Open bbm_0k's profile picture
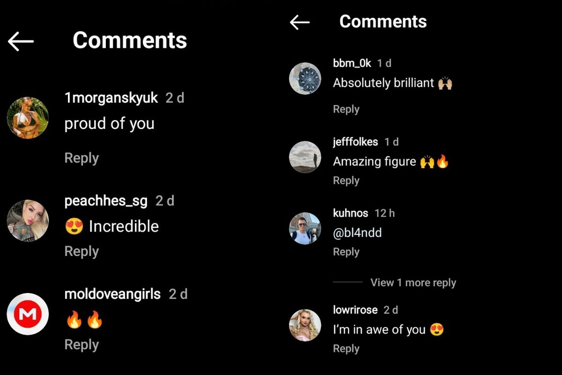Viewport: 562px width, 375px height. 305,78
